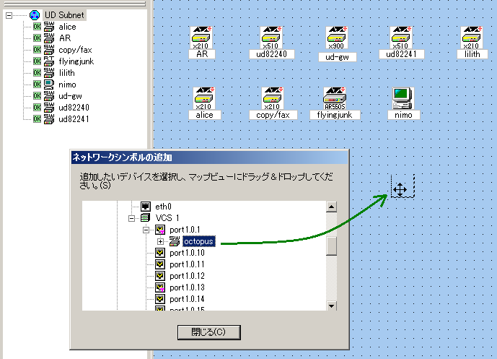This screenshot has width=497, height=359.
Task: Select the VCS 1 label
Action: point(167,218)
